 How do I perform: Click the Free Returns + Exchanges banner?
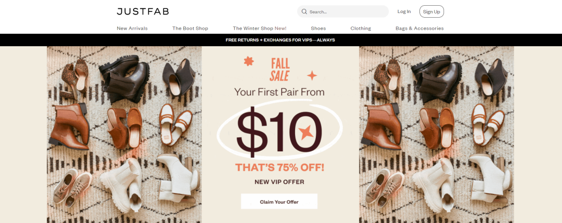coord(280,40)
